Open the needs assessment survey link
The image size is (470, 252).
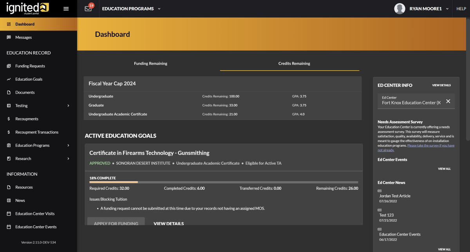click(430, 146)
